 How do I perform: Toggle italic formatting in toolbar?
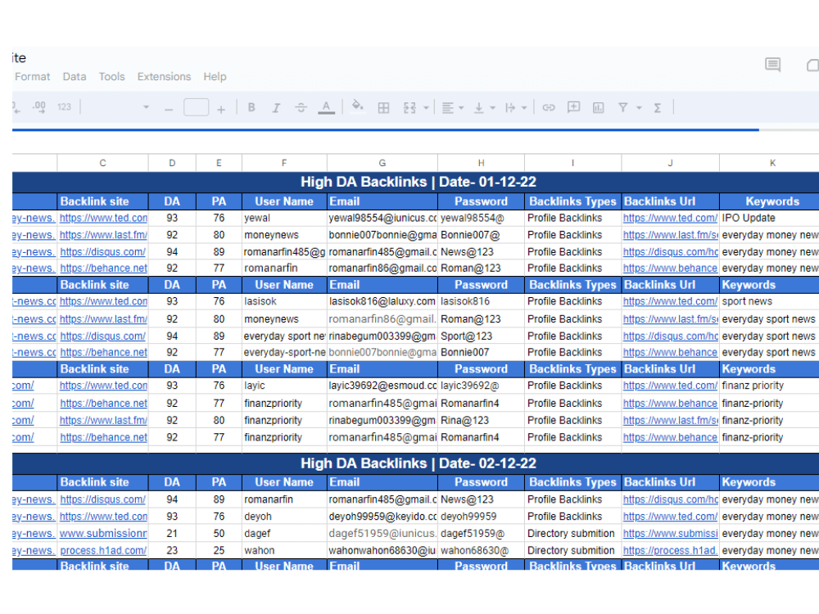(x=276, y=107)
